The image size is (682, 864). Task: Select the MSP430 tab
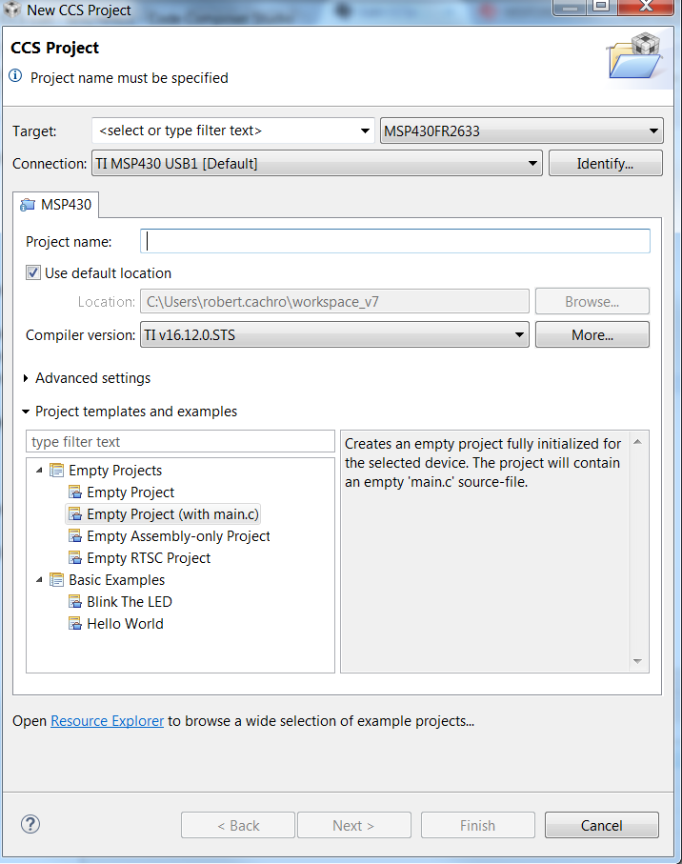tap(57, 205)
